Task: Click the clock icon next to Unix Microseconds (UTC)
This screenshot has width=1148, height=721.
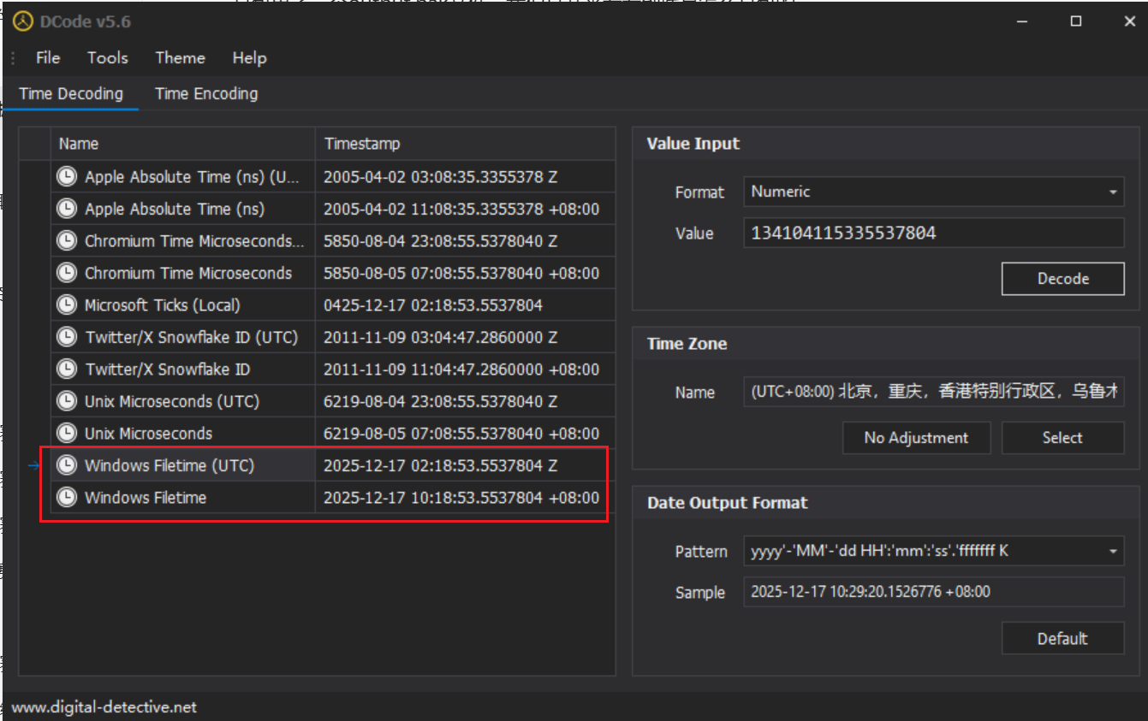Action: tap(66, 401)
